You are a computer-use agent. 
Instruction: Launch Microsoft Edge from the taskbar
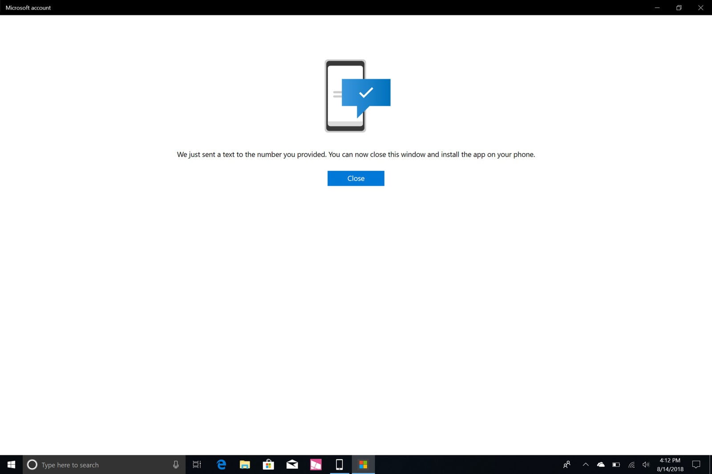pos(221,465)
